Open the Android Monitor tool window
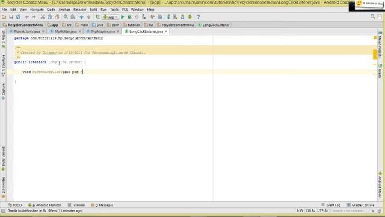This screenshot has width=385, height=217. 45,205
